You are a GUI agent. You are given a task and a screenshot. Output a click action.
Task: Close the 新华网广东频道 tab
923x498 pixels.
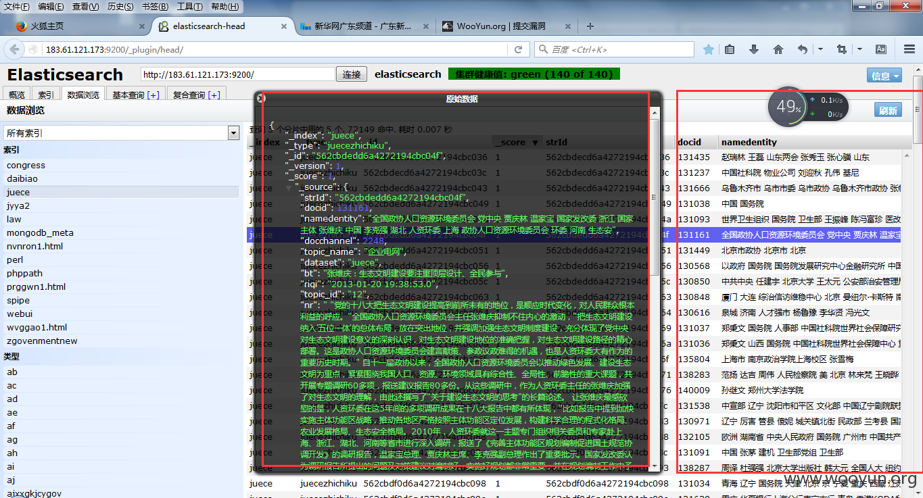click(x=425, y=26)
